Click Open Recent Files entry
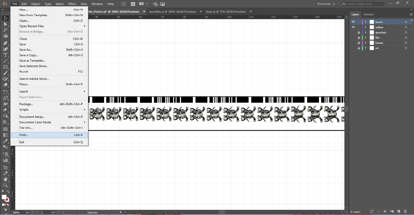414x215 pixels. [x=49, y=26]
